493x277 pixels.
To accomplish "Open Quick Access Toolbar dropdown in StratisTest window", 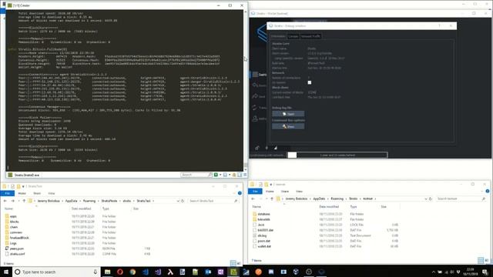I will [23, 186].
